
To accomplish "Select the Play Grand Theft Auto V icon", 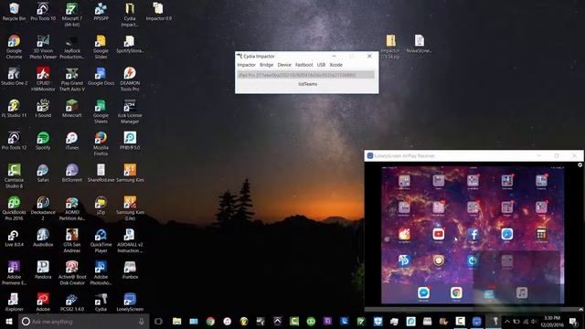I will point(72,80).
